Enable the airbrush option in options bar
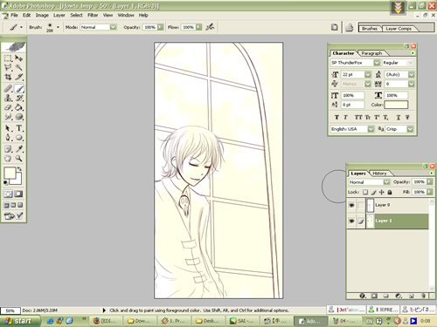437x327 pixels. [x=210, y=27]
